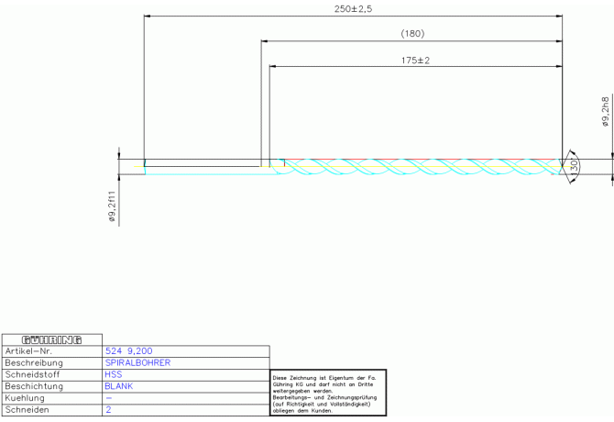
Task: Click the 175±2 flute length dimension
Action: (415, 60)
